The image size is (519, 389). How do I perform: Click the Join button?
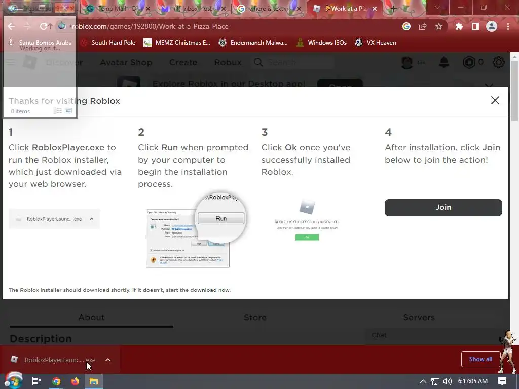[443, 207]
